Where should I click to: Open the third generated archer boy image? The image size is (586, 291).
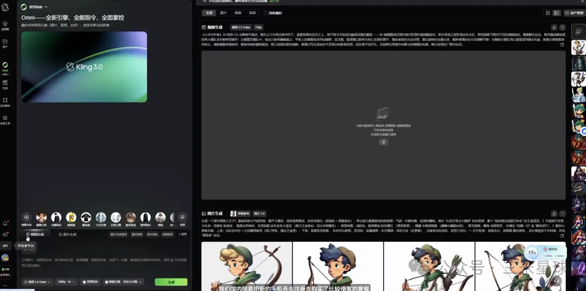(x=429, y=267)
